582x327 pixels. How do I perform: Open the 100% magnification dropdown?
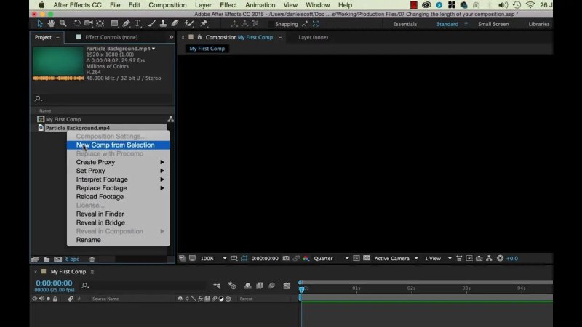(213, 259)
